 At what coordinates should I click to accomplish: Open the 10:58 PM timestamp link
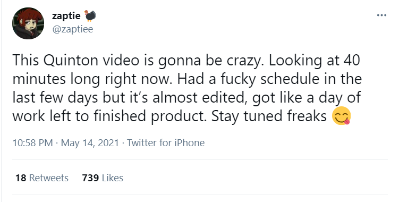33,142
